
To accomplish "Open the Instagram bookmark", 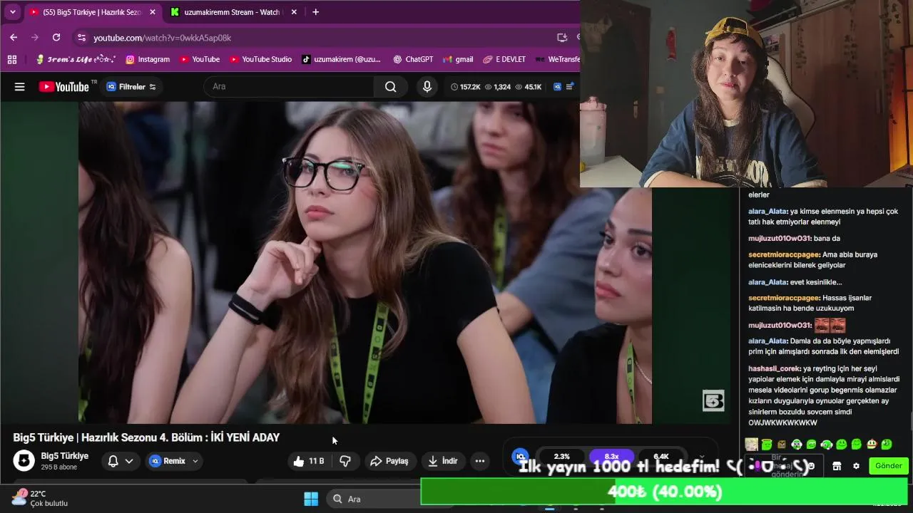I will (148, 59).
